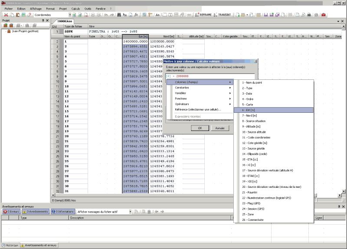
Task: Toggle the 0 Erreurs filter
Action: (x=11, y=212)
